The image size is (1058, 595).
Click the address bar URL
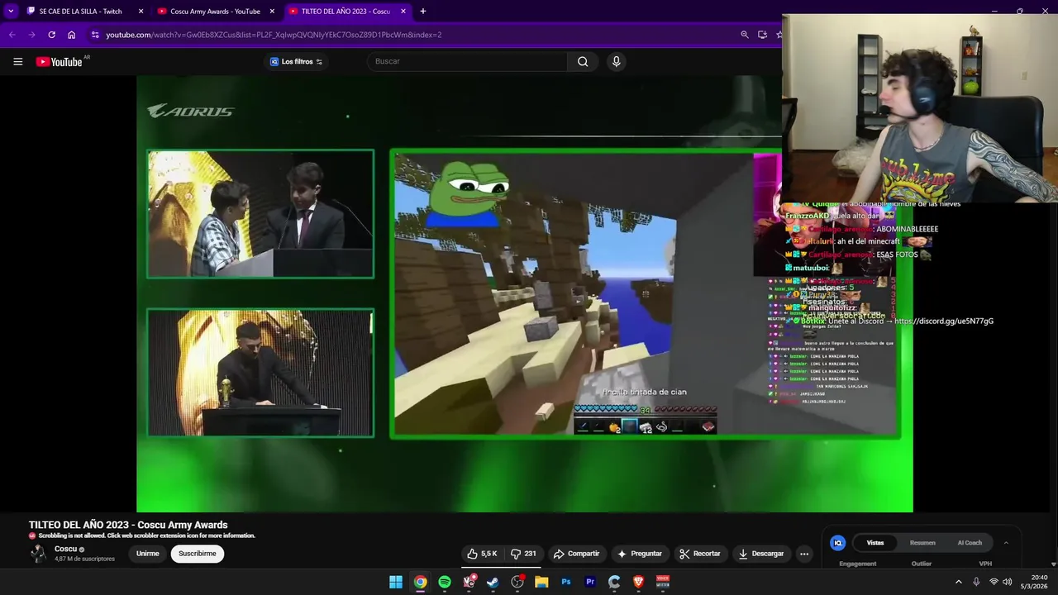(x=274, y=35)
